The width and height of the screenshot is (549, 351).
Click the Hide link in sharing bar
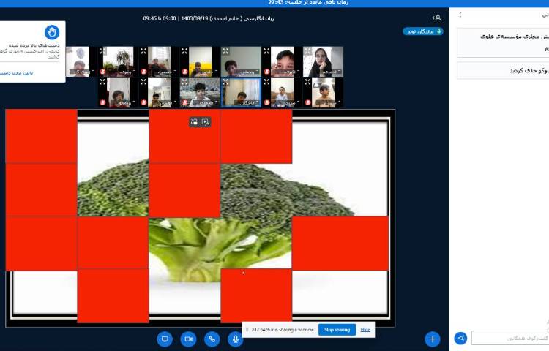(365, 330)
